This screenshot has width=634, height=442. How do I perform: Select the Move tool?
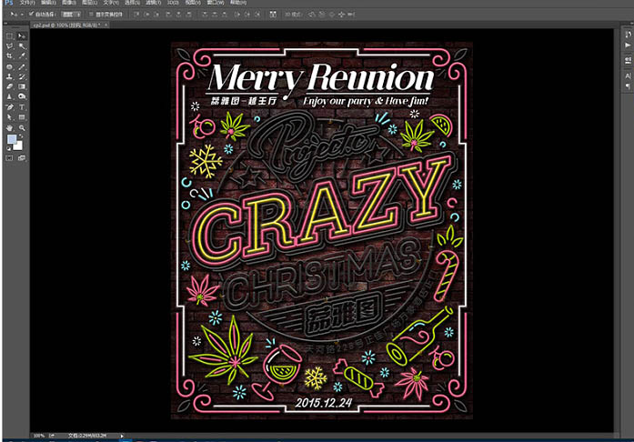click(22, 35)
